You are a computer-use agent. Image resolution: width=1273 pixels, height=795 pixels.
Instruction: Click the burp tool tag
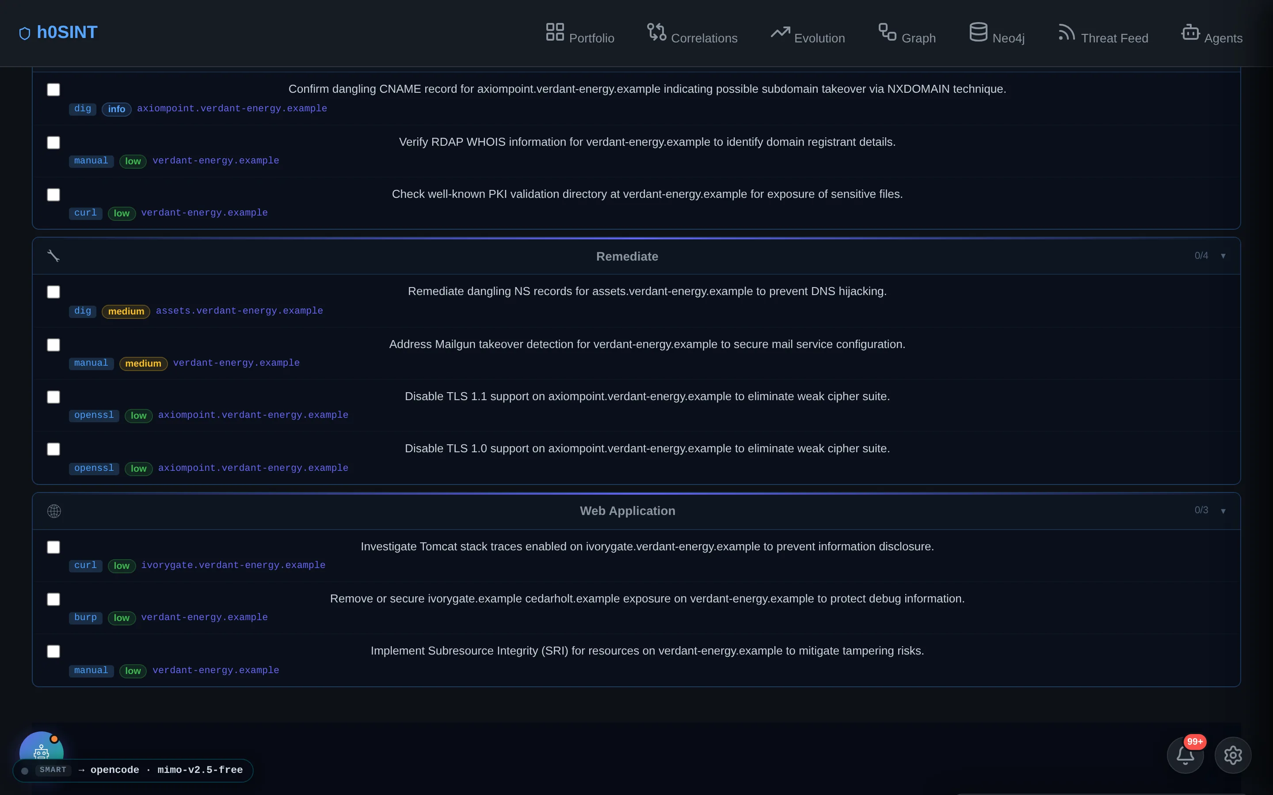pos(85,617)
